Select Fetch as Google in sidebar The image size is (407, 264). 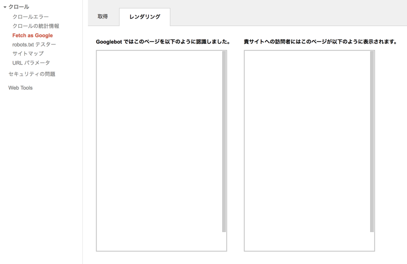tap(33, 35)
